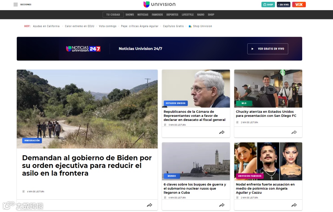Click 2 min de lectura under Chucky story
333x212 pixels.
tap(249, 122)
